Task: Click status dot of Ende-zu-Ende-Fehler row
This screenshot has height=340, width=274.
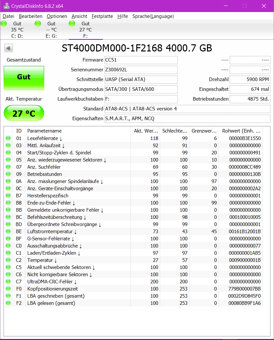Action: (x=8, y=203)
